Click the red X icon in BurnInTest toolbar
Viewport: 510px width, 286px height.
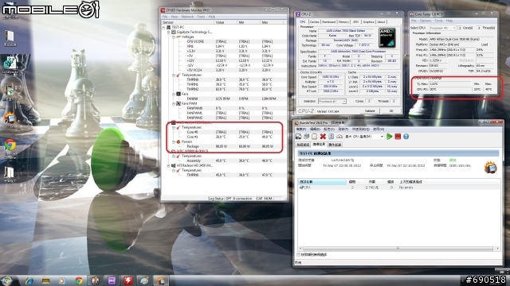tap(323, 137)
